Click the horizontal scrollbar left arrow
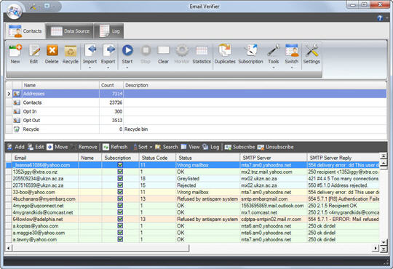Viewport: 393px width, 269px height. pos(9,248)
